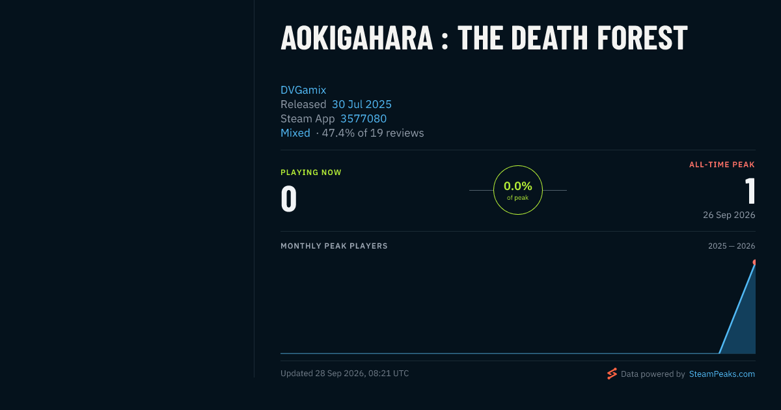Click the All-Time Peak label

click(x=722, y=165)
